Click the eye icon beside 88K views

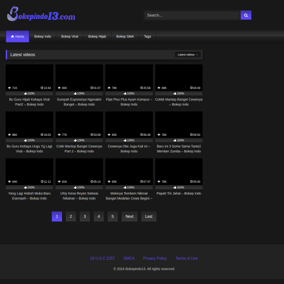tap(9, 135)
